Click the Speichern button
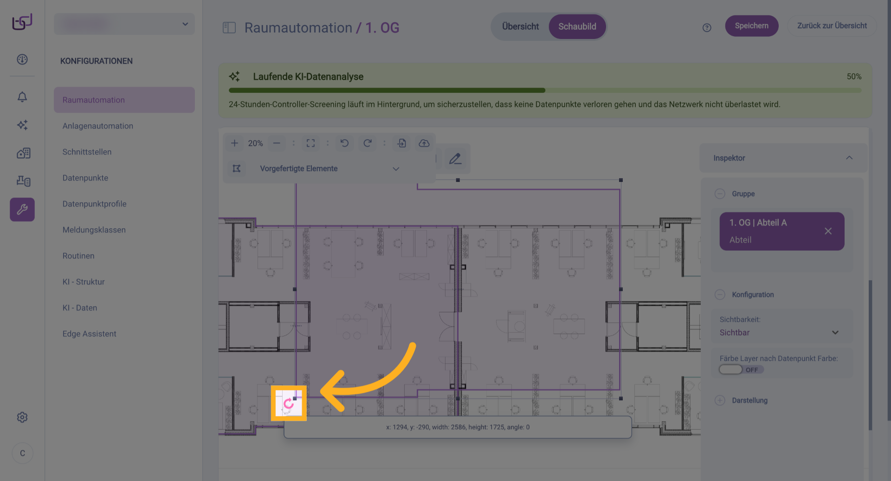The height and width of the screenshot is (481, 891). [751, 26]
